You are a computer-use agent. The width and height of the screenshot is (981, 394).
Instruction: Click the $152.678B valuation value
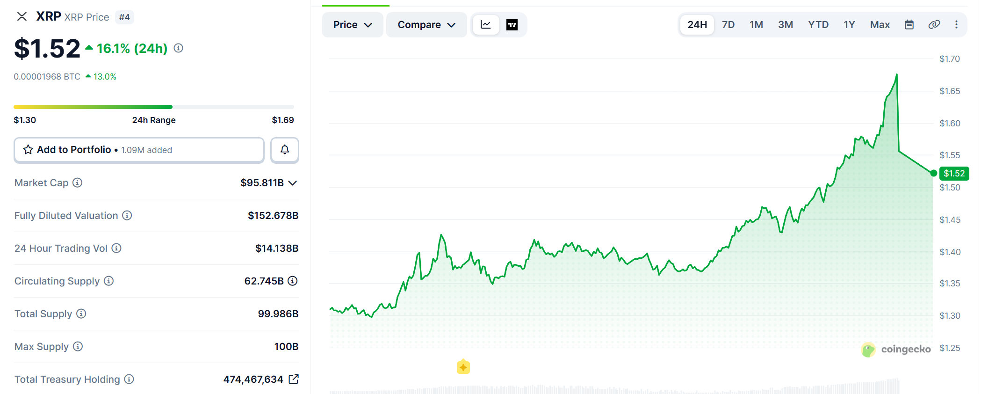(273, 216)
